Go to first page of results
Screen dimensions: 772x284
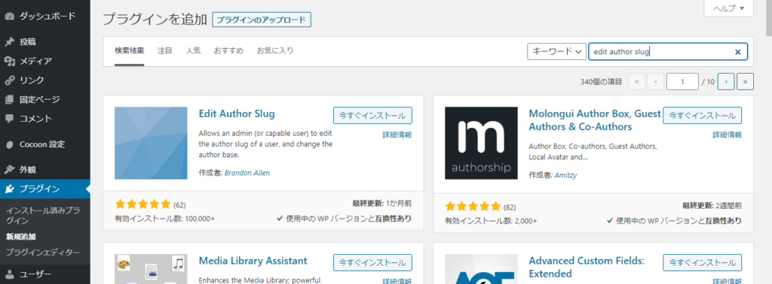[x=636, y=82]
